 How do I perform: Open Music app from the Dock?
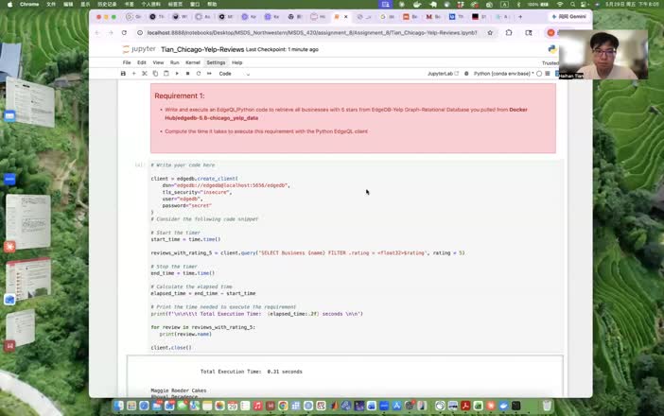pos(257,406)
